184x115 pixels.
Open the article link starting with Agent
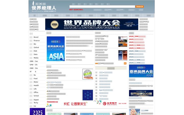(106, 90)
